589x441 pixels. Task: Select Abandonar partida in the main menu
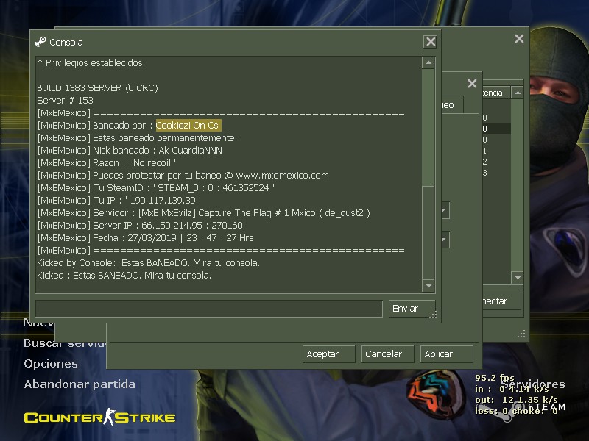click(80, 384)
